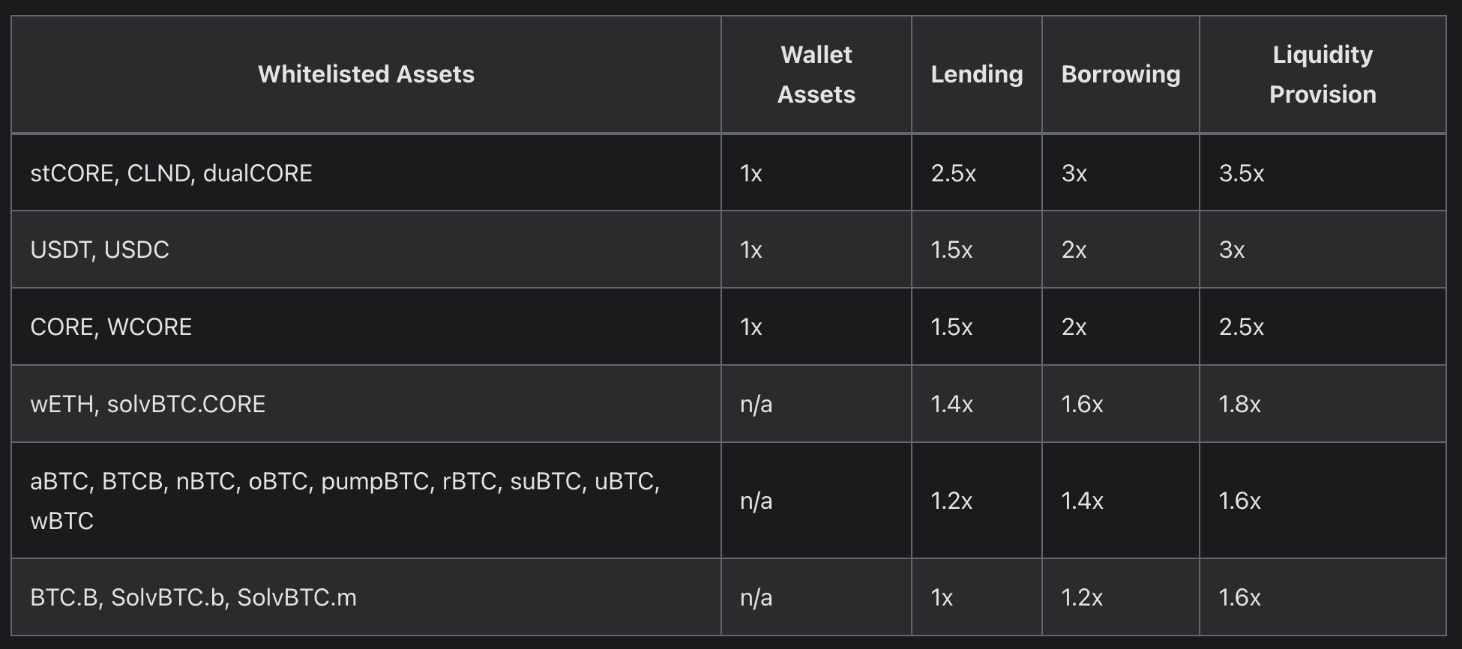Image resolution: width=1462 pixels, height=649 pixels.
Task: Select the CORE, WCORE assets cell
Action: pyautogui.click(x=111, y=327)
